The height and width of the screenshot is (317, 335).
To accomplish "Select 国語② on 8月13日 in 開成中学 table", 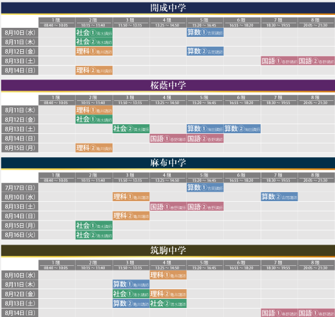I will pyautogui.click(x=316, y=61).
